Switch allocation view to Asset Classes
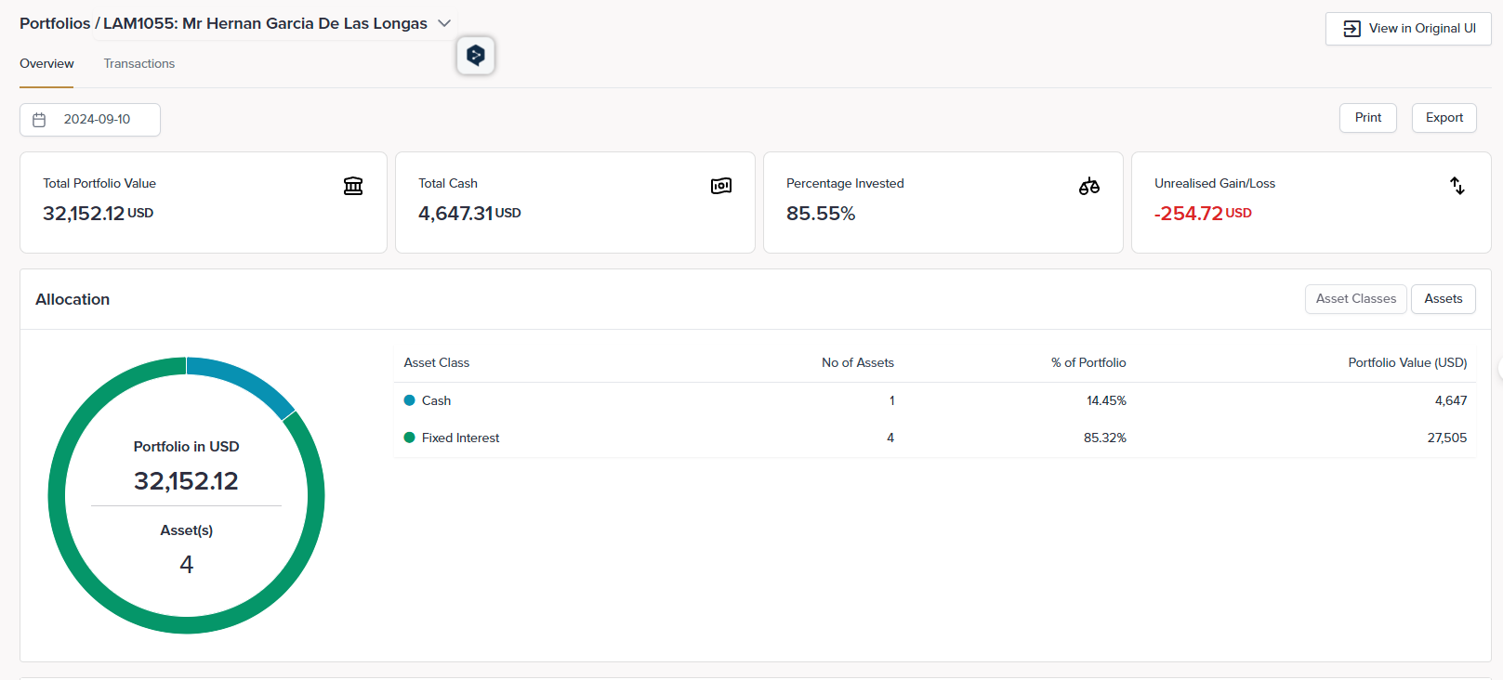 click(x=1355, y=299)
